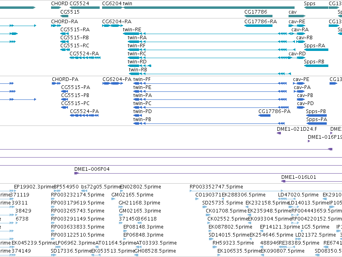The image size is (342, 257).
Task: Click the EP19902.3prime EST label
Action: tap(34, 187)
